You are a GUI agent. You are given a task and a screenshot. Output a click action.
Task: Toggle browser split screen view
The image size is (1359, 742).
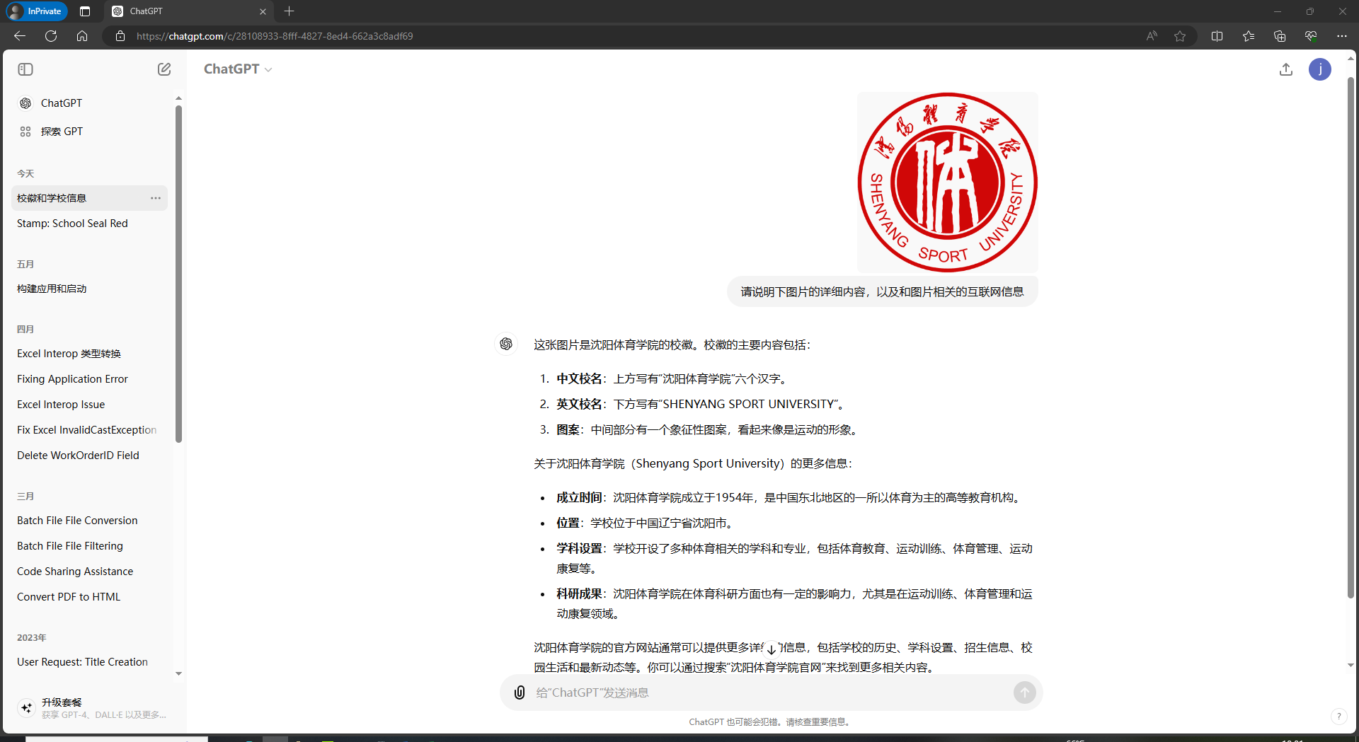[x=1217, y=36]
